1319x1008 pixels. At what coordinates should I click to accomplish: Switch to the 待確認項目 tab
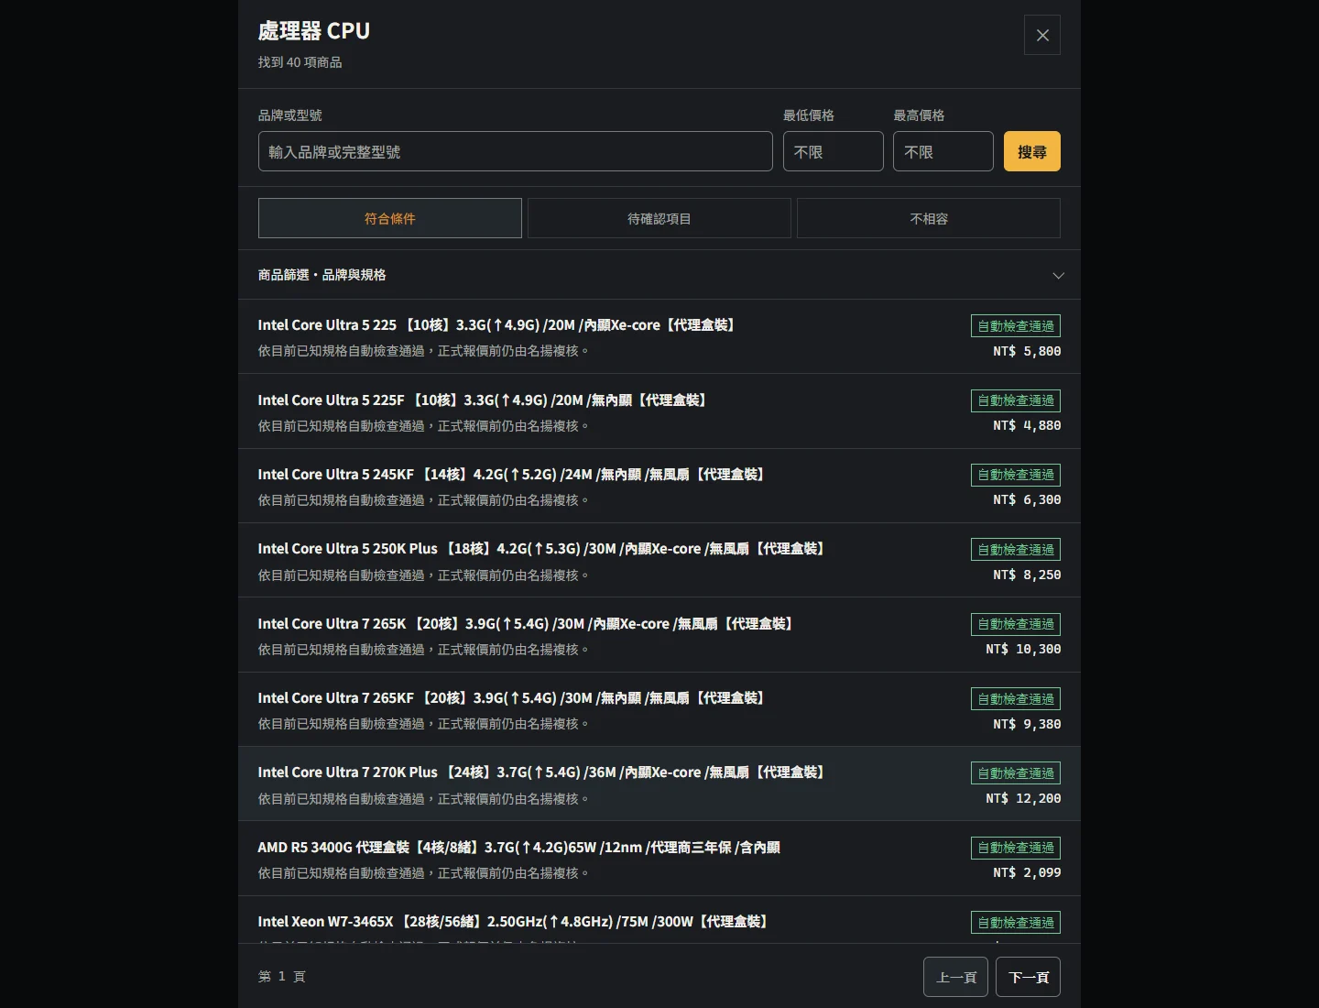[x=659, y=218]
